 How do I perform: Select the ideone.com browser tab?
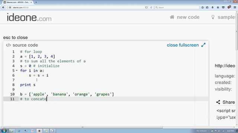pos(18,2)
